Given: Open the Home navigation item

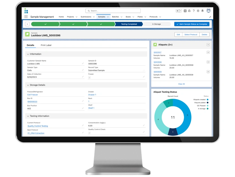Looking at the screenshot, I should coord(61,17).
